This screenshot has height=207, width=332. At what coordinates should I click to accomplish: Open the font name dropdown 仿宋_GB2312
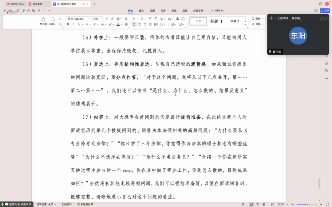tap(78, 19)
